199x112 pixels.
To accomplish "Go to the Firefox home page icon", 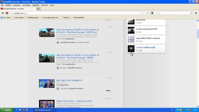I will (196, 13).
